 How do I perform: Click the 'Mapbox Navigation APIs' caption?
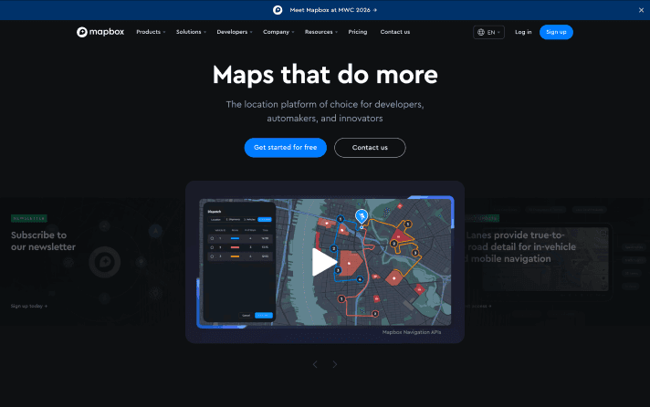[x=412, y=332]
